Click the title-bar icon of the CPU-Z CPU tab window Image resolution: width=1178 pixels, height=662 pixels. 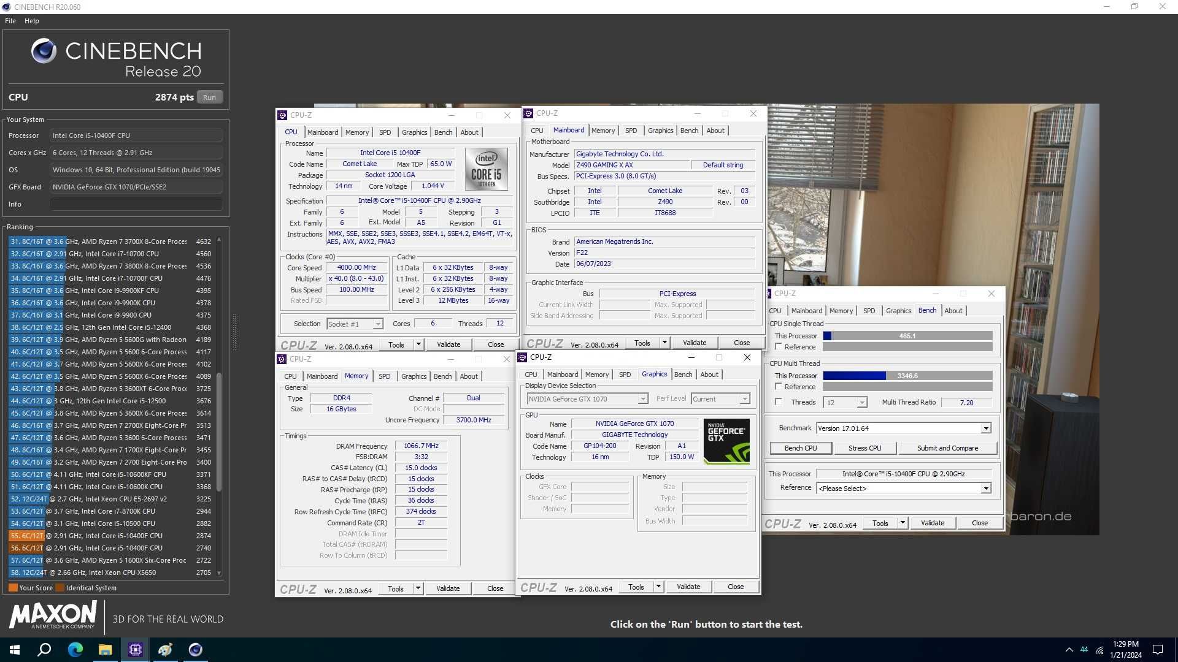282,115
